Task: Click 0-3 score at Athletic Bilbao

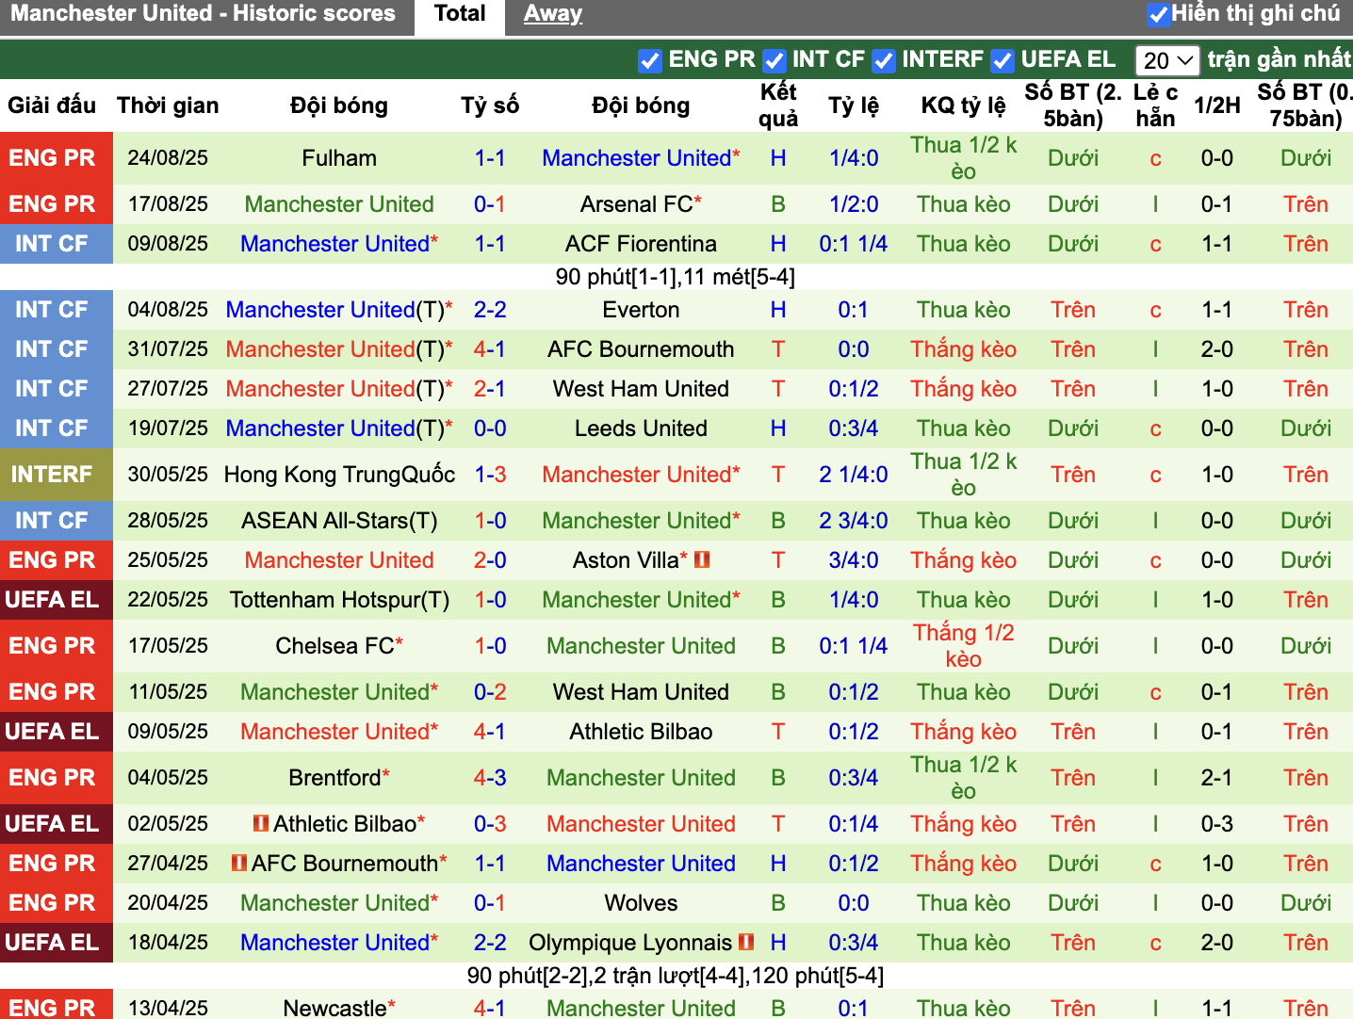Action: coord(490,824)
